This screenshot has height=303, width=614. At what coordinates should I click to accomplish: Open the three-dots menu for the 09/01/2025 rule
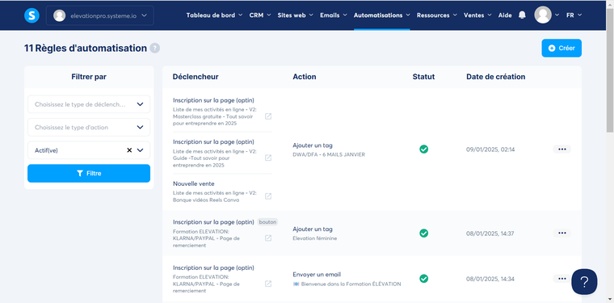coord(562,149)
